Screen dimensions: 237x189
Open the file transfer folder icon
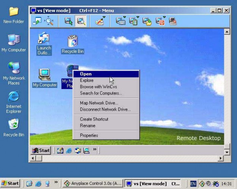147,21
